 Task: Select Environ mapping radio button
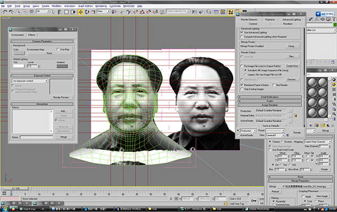pos(282,142)
